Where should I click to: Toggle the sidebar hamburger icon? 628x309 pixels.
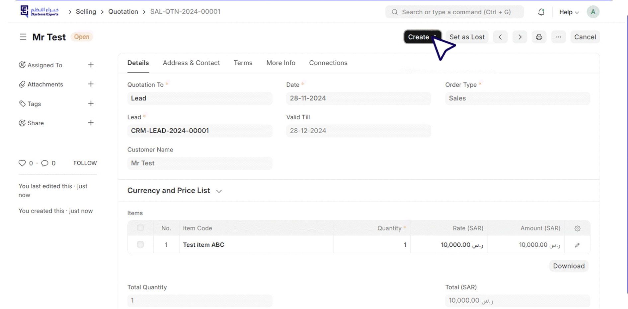click(x=23, y=37)
